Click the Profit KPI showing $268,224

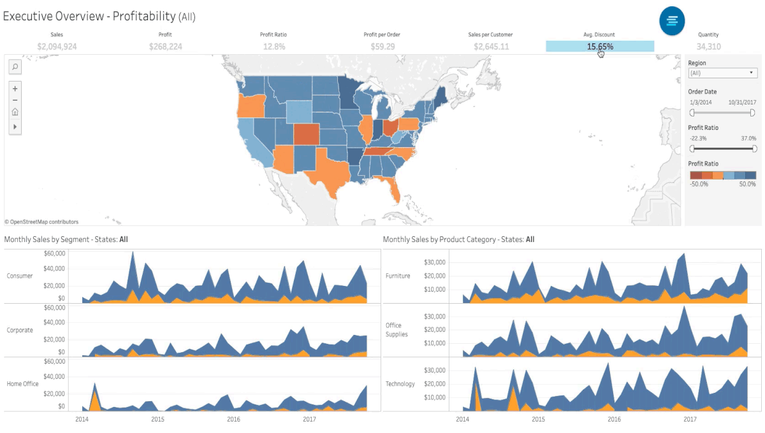164,46
